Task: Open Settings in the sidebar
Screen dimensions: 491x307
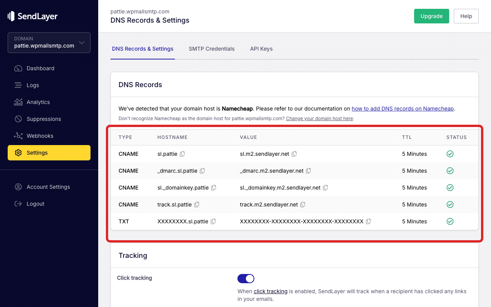Action: point(49,153)
